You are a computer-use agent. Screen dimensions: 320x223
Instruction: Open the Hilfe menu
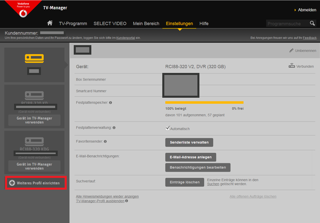coord(204,23)
